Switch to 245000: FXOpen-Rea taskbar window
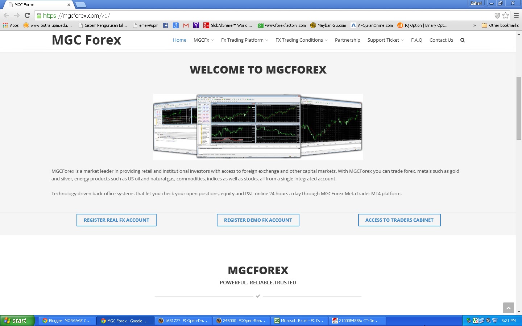The height and width of the screenshot is (326, 522). [x=241, y=321]
